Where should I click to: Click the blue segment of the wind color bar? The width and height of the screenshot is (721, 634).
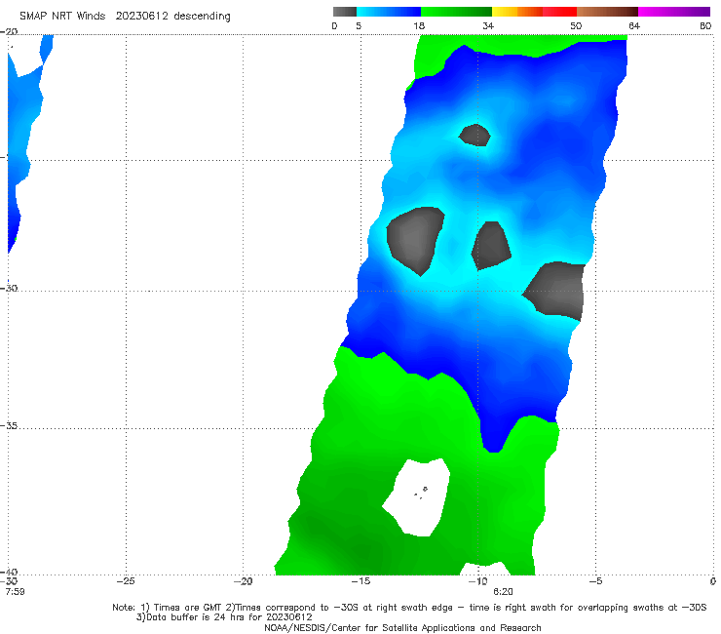point(389,12)
